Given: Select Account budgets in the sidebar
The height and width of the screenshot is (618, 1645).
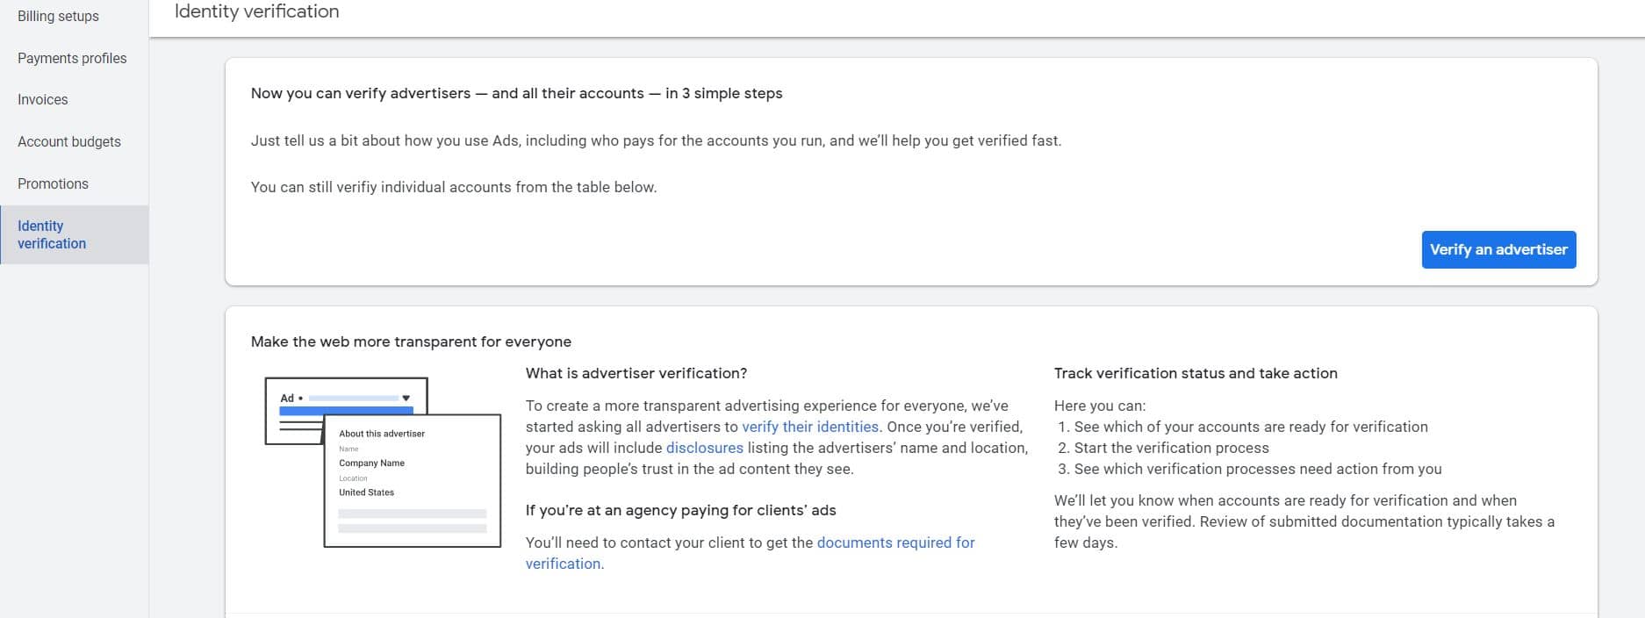Looking at the screenshot, I should click(x=69, y=141).
